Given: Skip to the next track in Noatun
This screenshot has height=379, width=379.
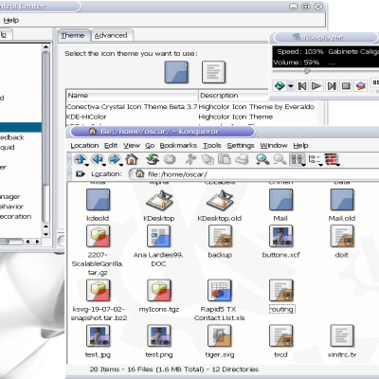Looking at the screenshot, I should pos(332,86).
